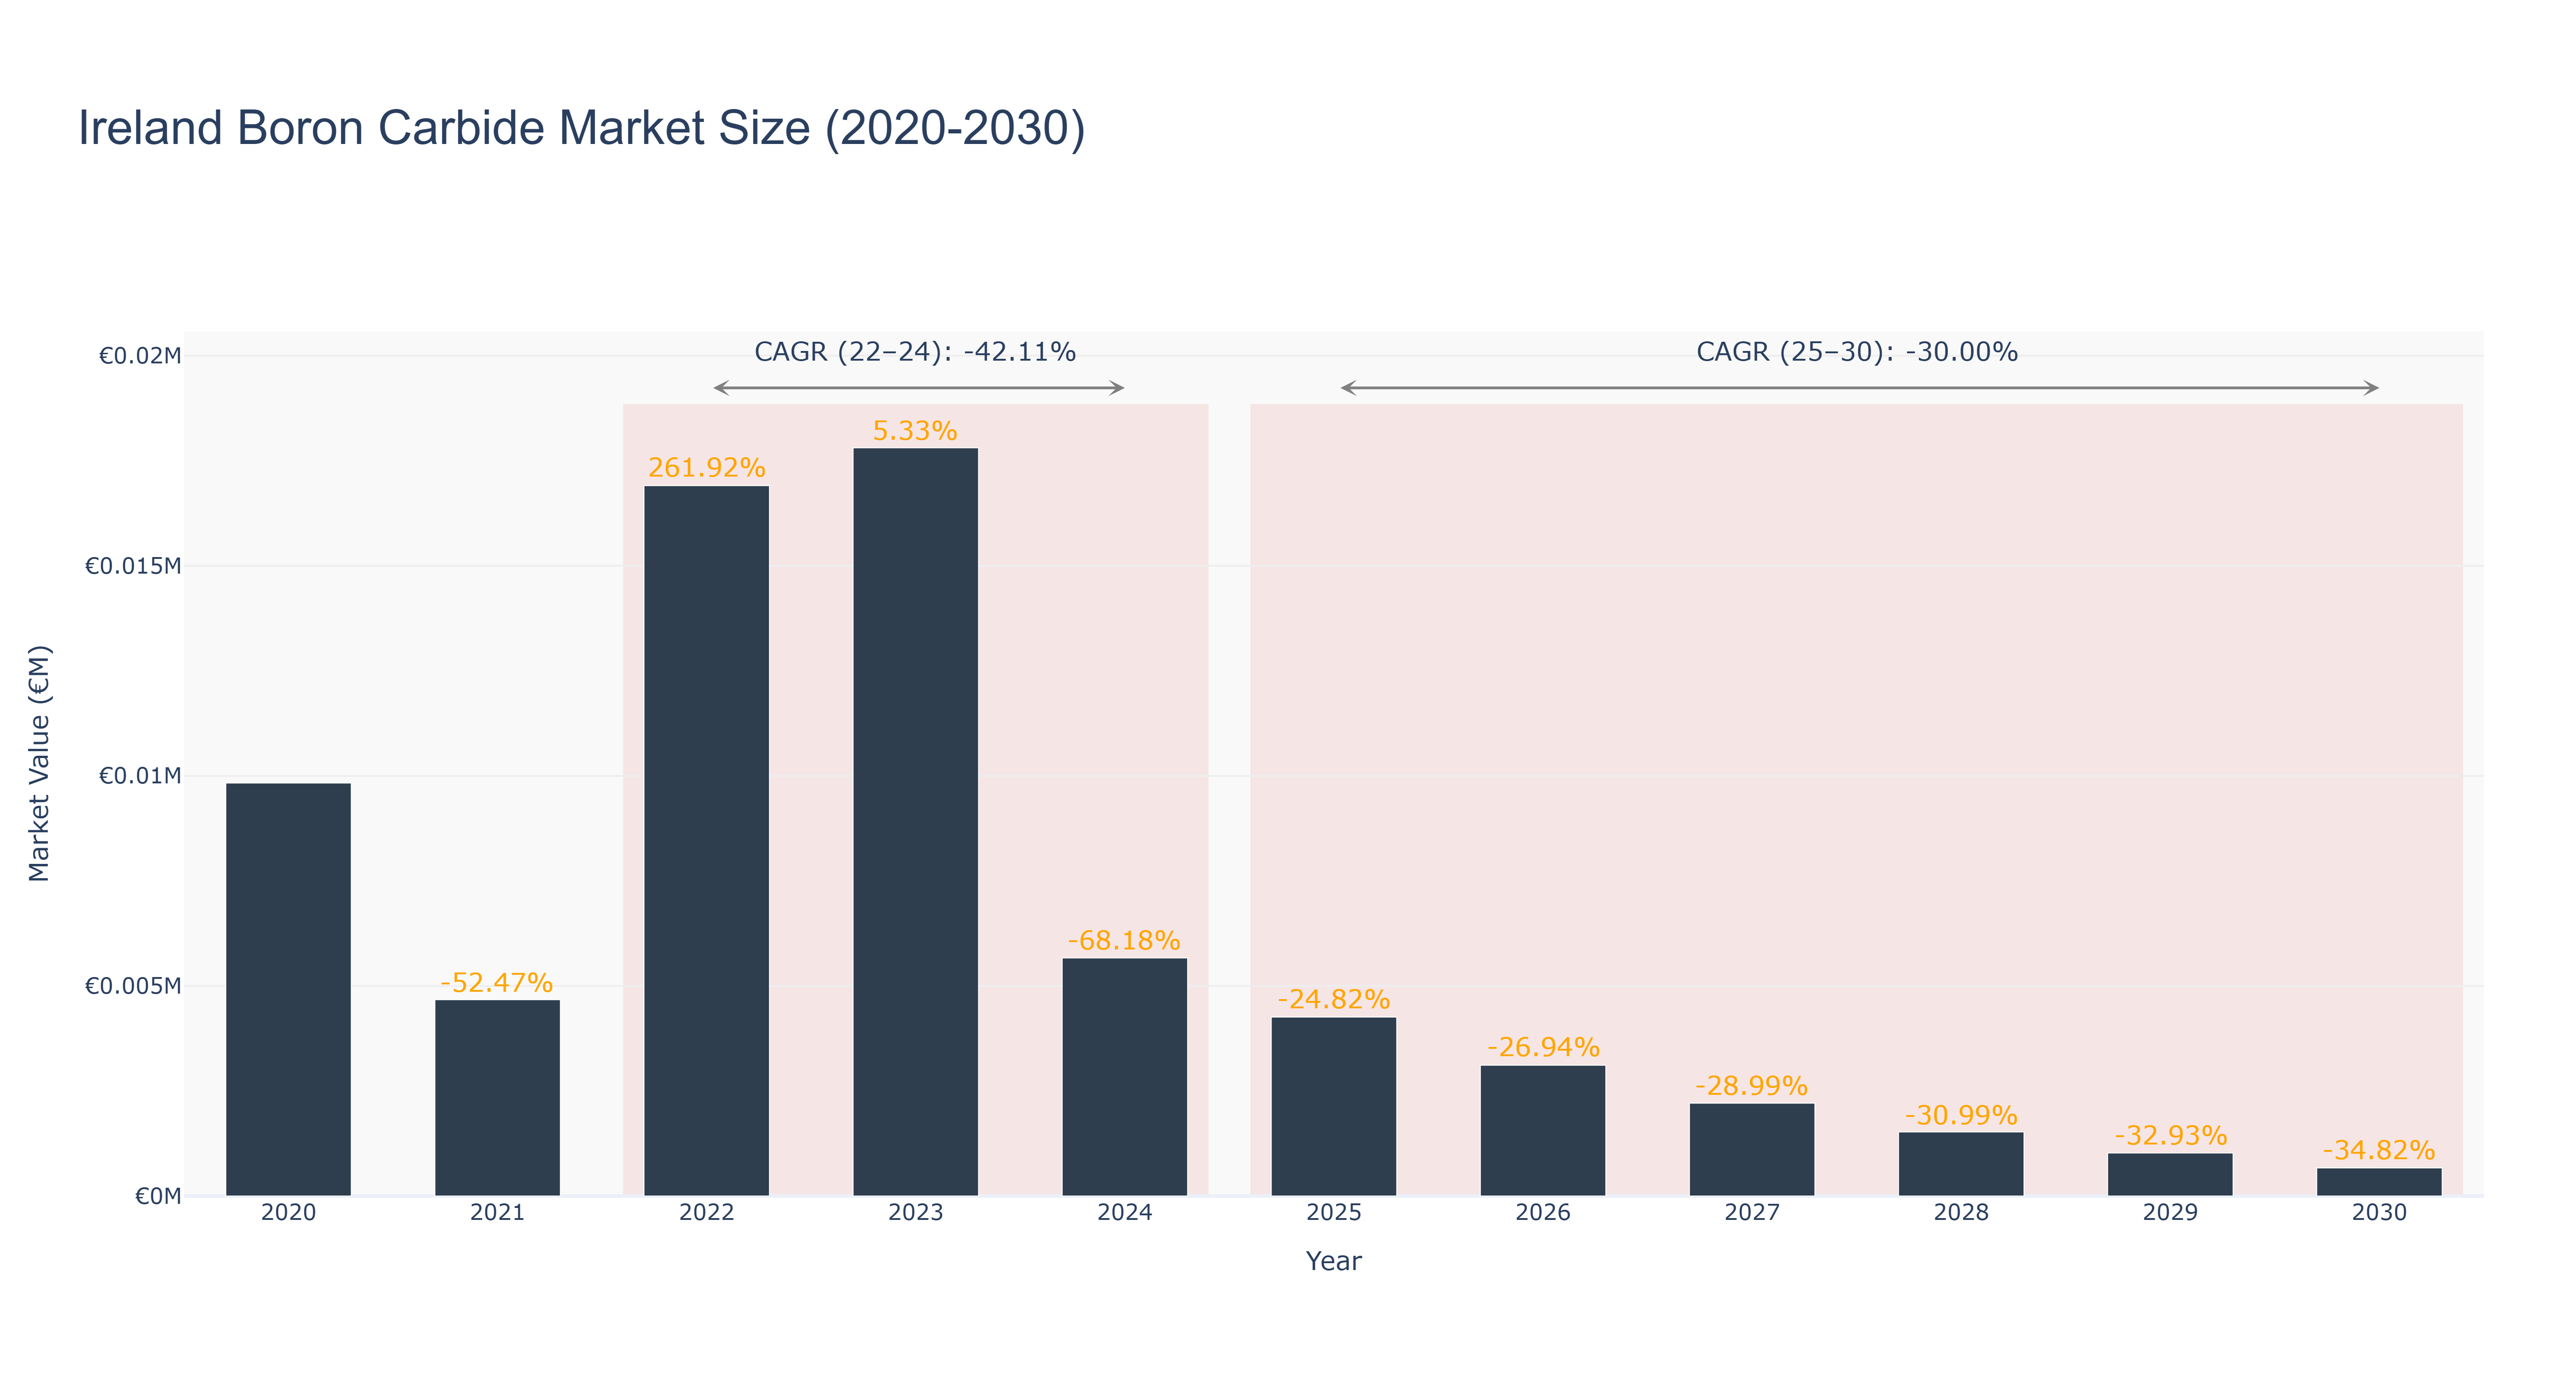Image resolution: width=2576 pixels, height=1380 pixels.
Task: Click the €0.005M y-axis tick label
Action: [x=133, y=986]
